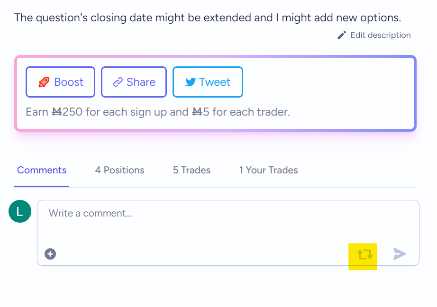This screenshot has width=437, height=307.
Task: Click the gradient-bordered share card
Action: 216,93
